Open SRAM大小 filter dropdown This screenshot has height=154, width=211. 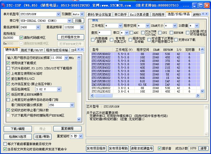[175, 26]
